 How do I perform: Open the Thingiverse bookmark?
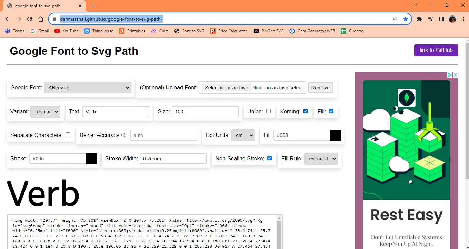coord(99,31)
